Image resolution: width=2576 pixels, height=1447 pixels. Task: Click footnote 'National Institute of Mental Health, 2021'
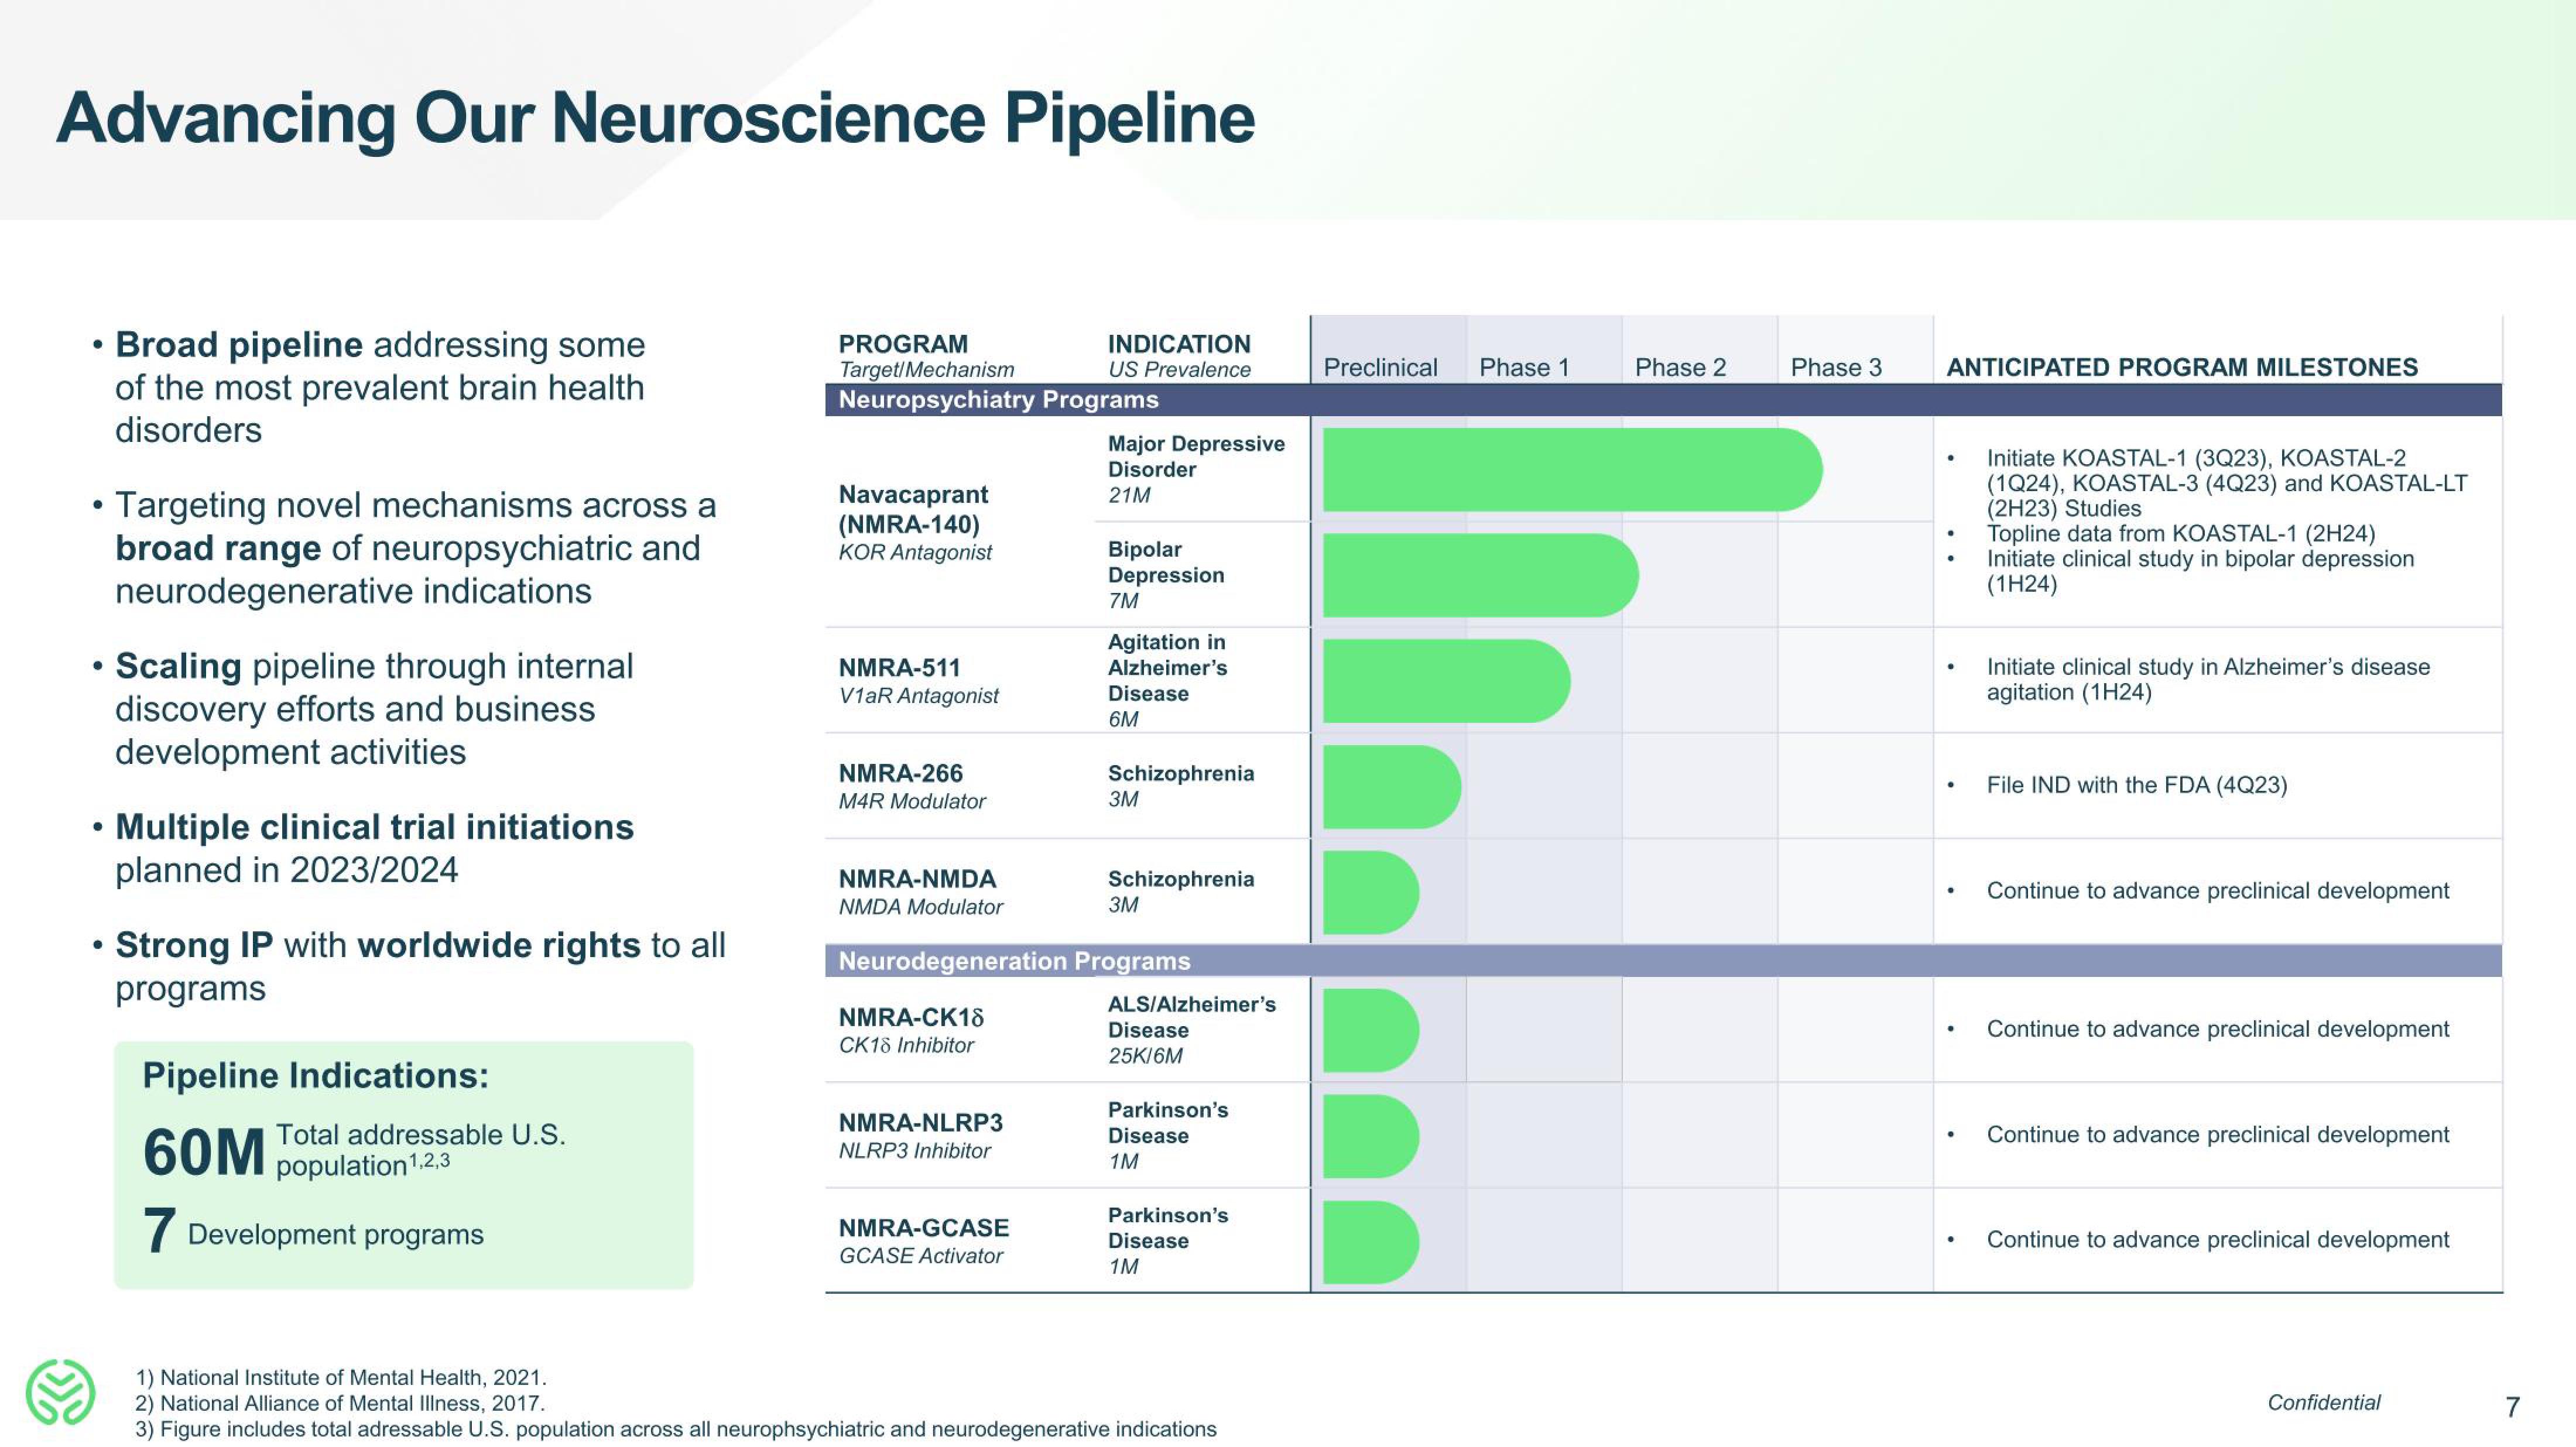341,1378
